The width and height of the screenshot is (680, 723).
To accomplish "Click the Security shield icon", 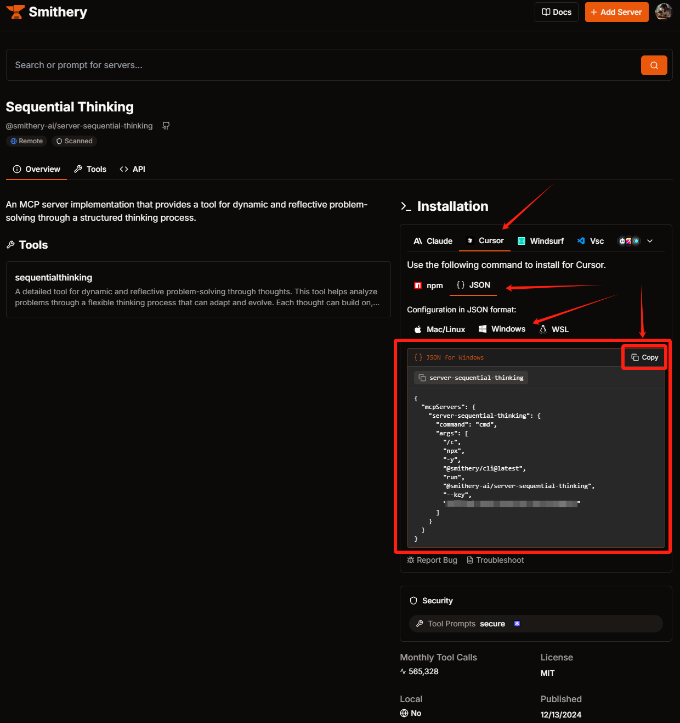I will 413,601.
